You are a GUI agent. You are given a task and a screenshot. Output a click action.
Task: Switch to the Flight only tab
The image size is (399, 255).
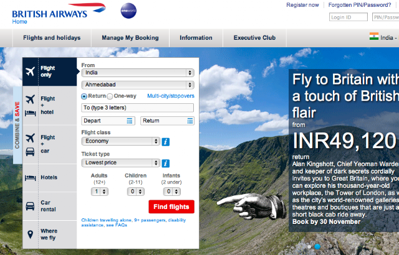click(50, 72)
